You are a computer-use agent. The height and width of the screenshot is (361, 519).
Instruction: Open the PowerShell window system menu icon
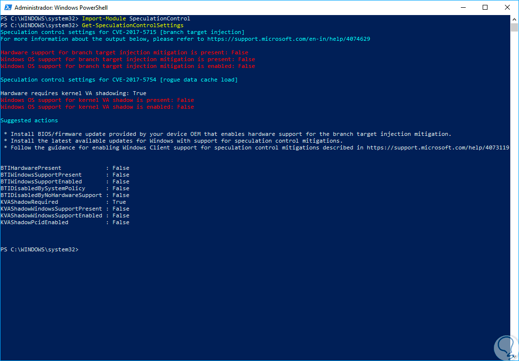tap(7, 8)
